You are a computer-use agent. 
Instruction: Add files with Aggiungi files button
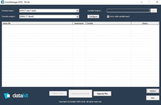[x=102, y=94]
